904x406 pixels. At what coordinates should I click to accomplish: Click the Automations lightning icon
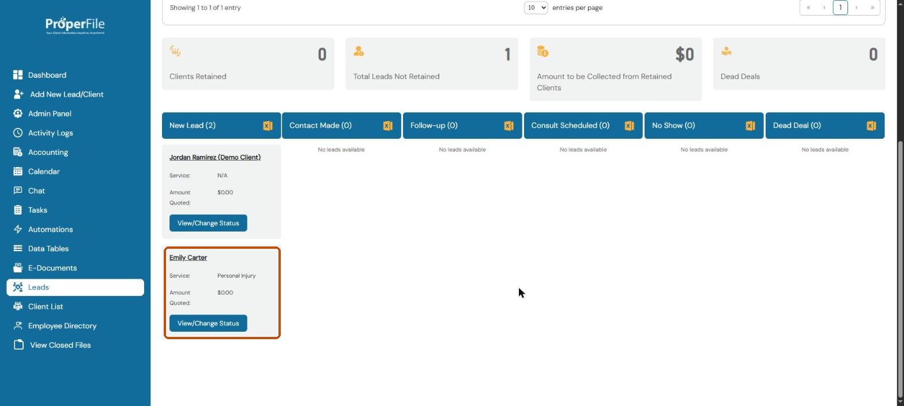pos(18,229)
